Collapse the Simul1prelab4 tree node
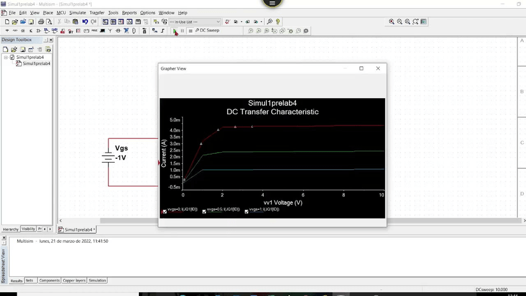Screen dimensions: 526x296 pyautogui.click(x=6, y=57)
